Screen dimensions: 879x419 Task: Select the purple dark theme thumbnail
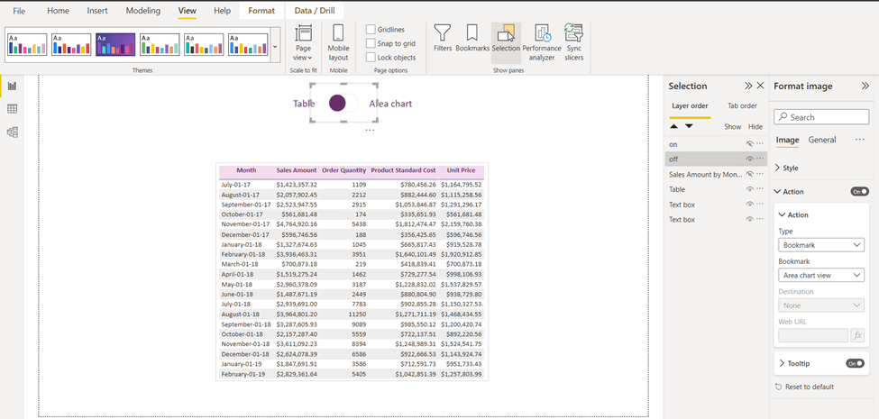(x=115, y=44)
